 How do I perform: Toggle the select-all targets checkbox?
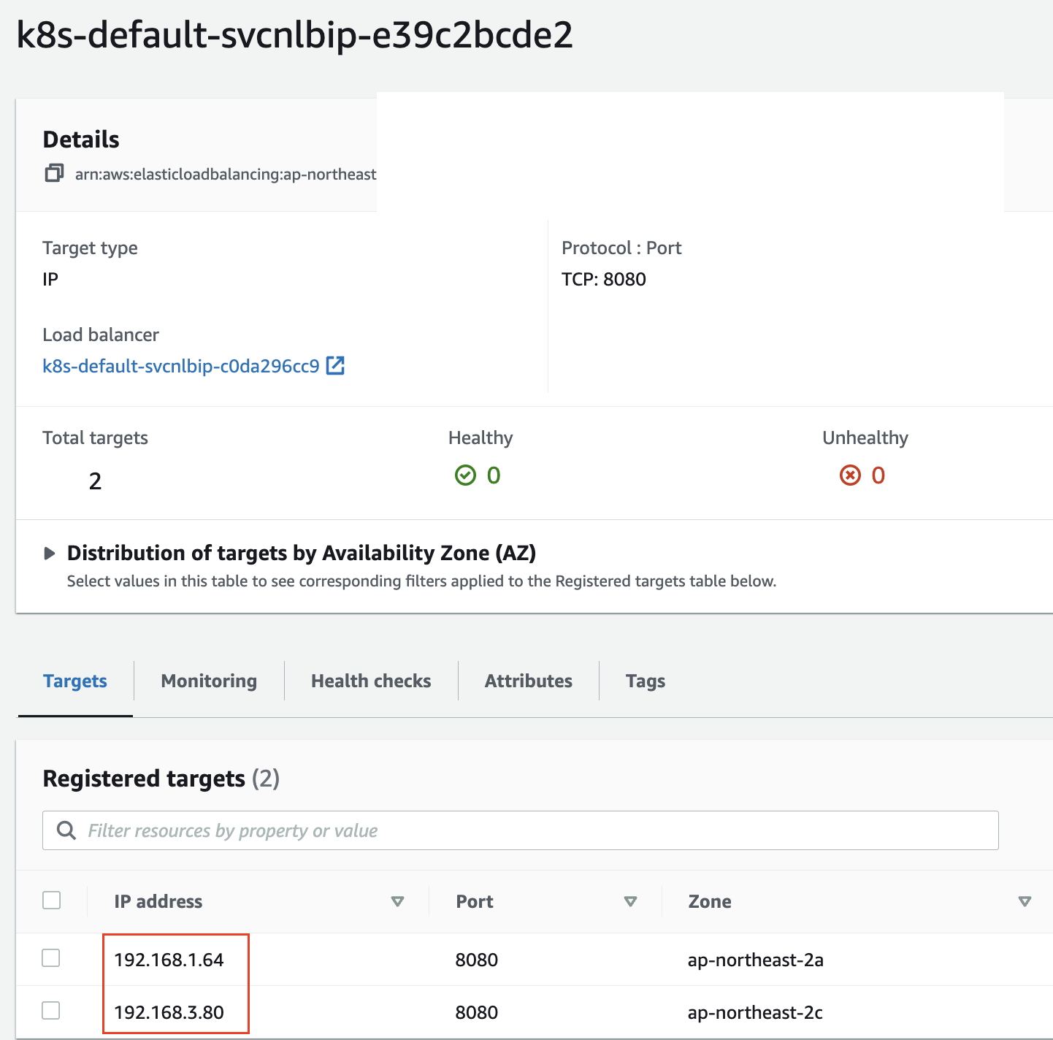pyautogui.click(x=52, y=900)
